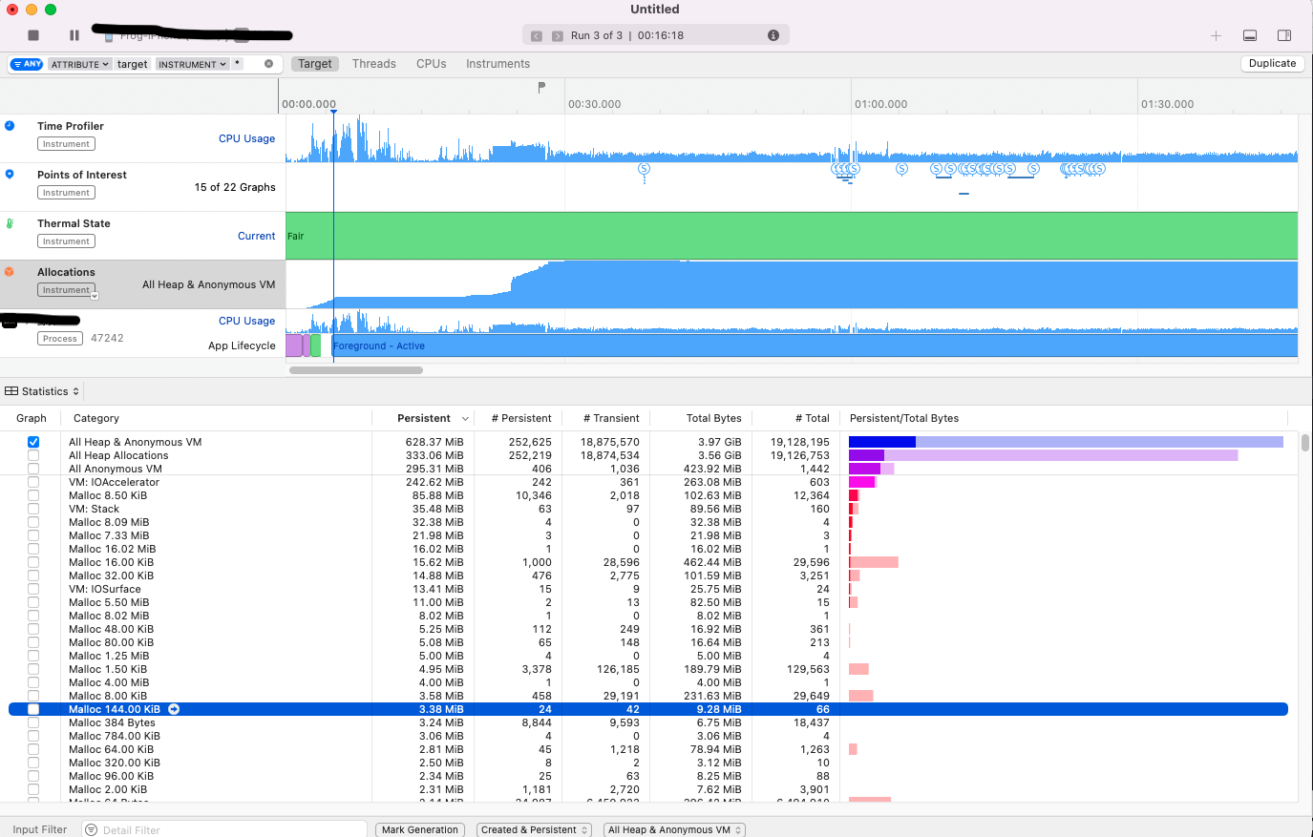Screen dimensions: 1313x837
Task: Click the Points of Interest instrument icon
Action: tap(10, 175)
